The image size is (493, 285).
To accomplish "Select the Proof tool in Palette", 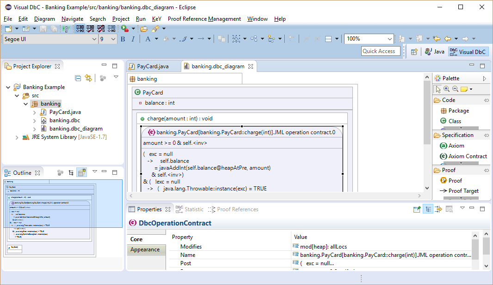I will (x=451, y=181).
